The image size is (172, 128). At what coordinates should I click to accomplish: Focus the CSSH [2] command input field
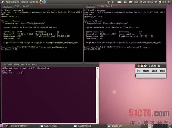(151, 75)
